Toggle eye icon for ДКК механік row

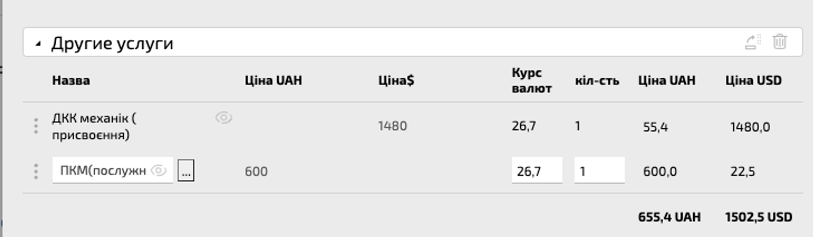223,118
